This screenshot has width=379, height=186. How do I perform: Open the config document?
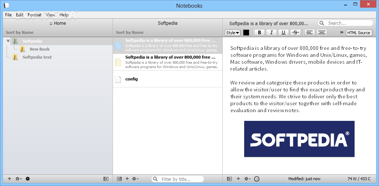pos(168,79)
